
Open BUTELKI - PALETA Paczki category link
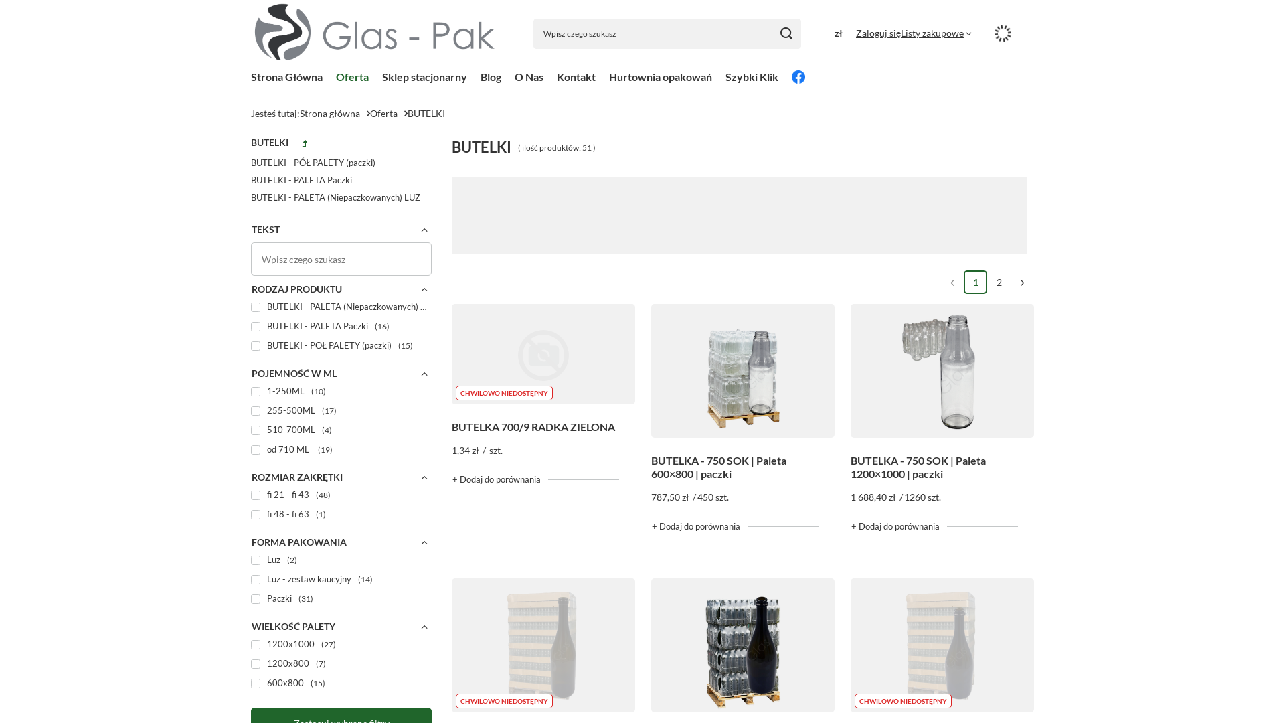pos(301,180)
